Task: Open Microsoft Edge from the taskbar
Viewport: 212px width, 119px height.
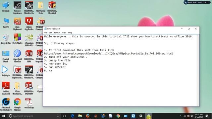Action: [73, 116]
